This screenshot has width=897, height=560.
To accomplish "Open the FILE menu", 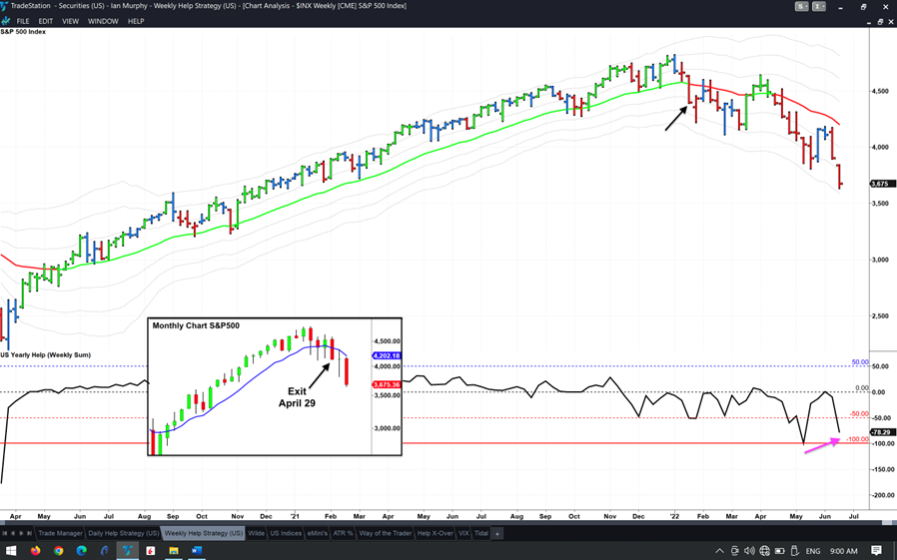I will click(23, 21).
